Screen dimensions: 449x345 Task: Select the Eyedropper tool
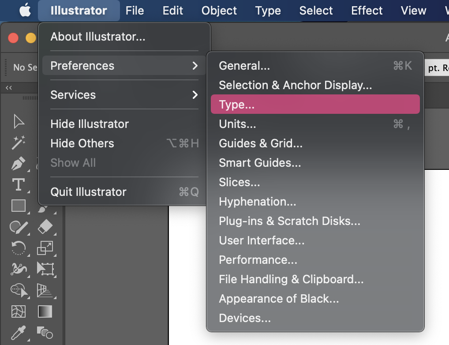(x=19, y=333)
